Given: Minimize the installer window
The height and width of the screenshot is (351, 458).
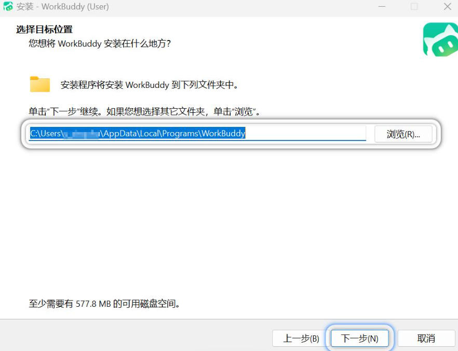Looking at the screenshot, I should 382,6.
